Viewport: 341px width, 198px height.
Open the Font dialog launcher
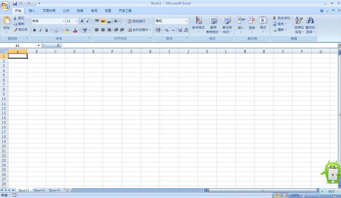click(90, 38)
